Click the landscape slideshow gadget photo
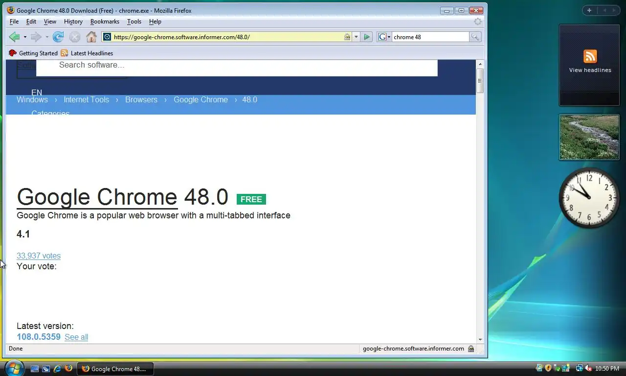Screen dimensions: 626x376 [x=589, y=137]
